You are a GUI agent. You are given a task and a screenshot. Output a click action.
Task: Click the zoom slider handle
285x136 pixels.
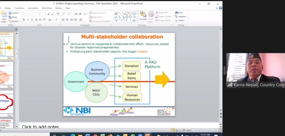point(201,130)
